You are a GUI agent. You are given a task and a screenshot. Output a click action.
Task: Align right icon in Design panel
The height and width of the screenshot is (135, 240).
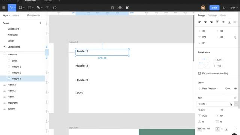[x=211, y=22]
